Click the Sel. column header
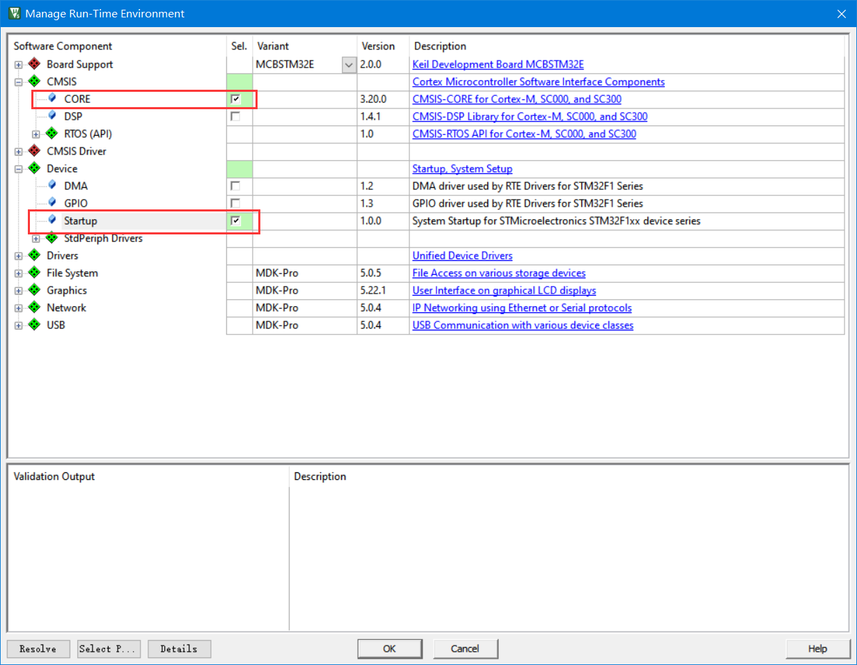This screenshot has width=857, height=665. pos(239,46)
